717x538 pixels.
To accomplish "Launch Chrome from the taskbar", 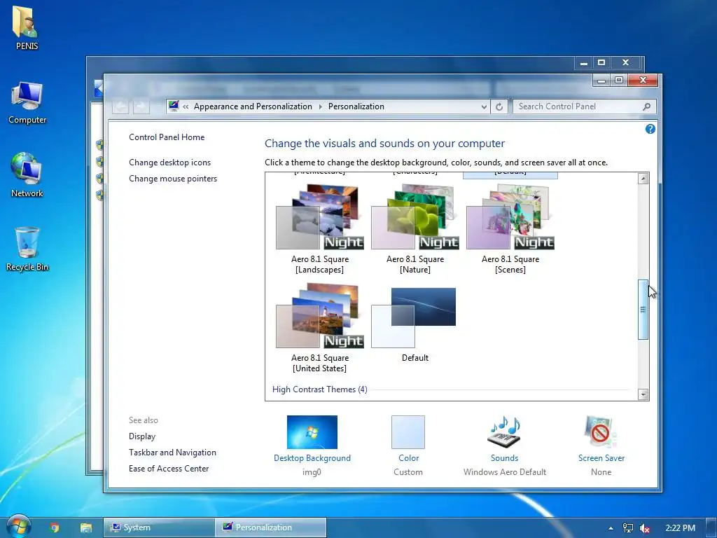I will [55, 527].
